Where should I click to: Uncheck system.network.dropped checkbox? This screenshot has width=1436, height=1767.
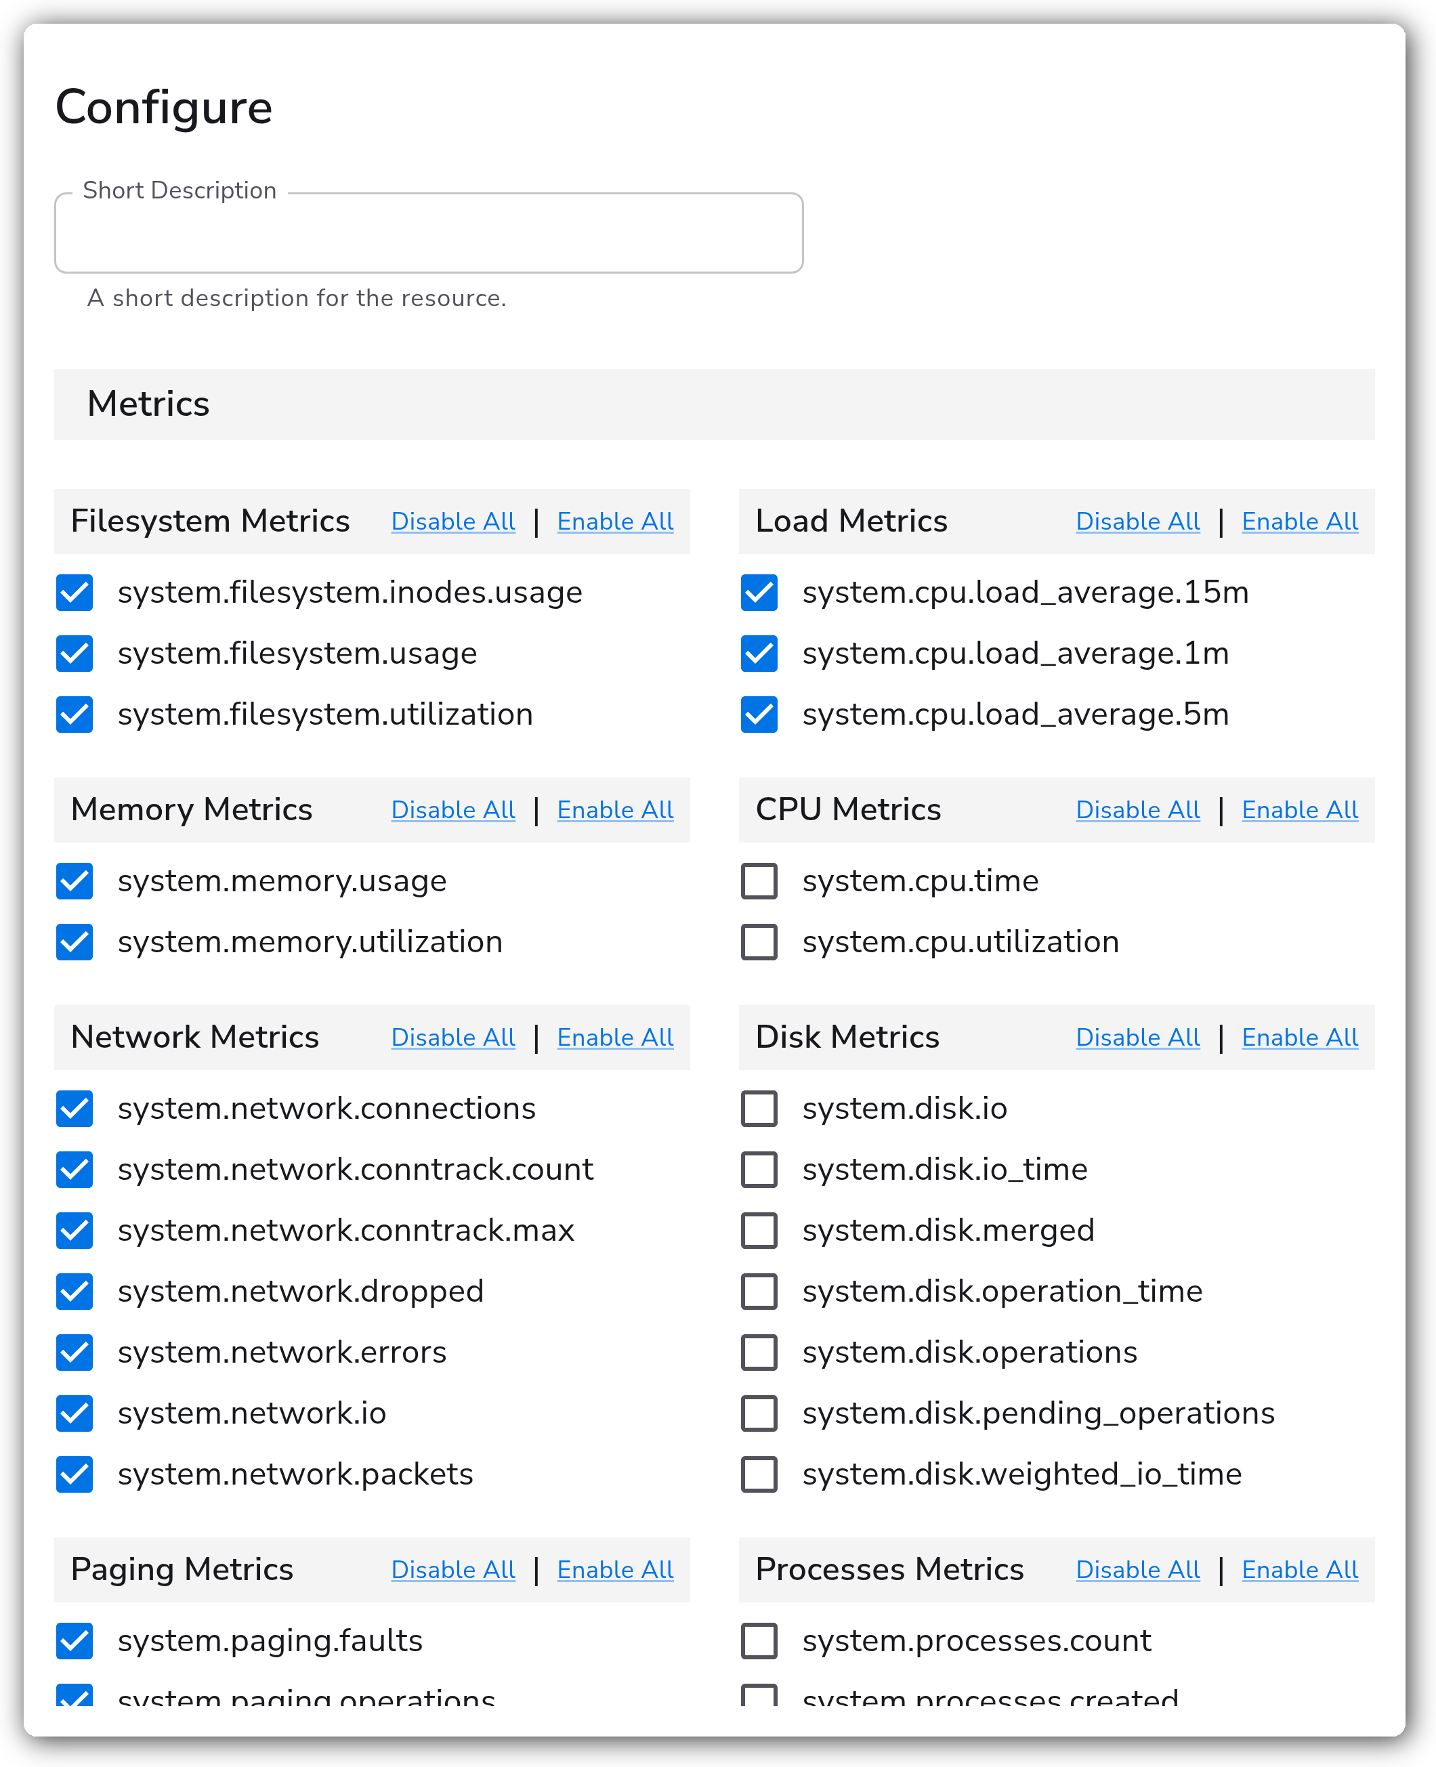point(75,1292)
